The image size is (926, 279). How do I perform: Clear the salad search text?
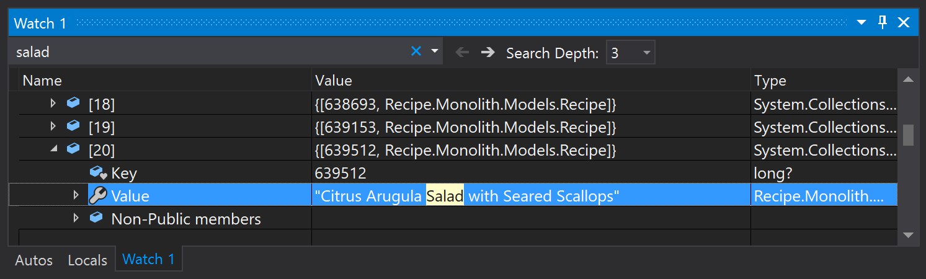[416, 51]
